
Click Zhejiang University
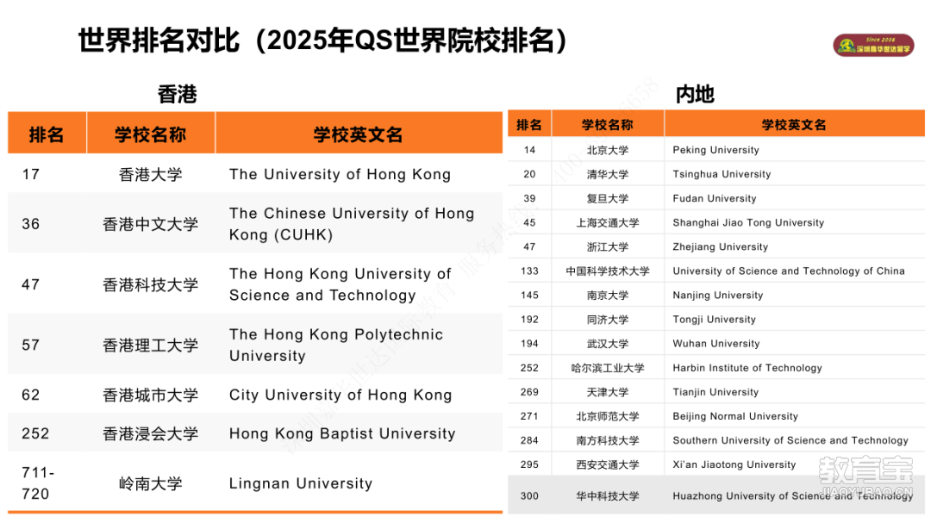721,247
